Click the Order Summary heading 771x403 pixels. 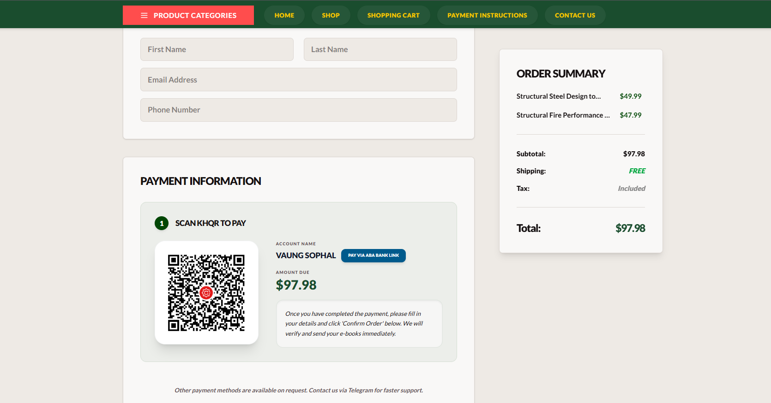tap(561, 74)
